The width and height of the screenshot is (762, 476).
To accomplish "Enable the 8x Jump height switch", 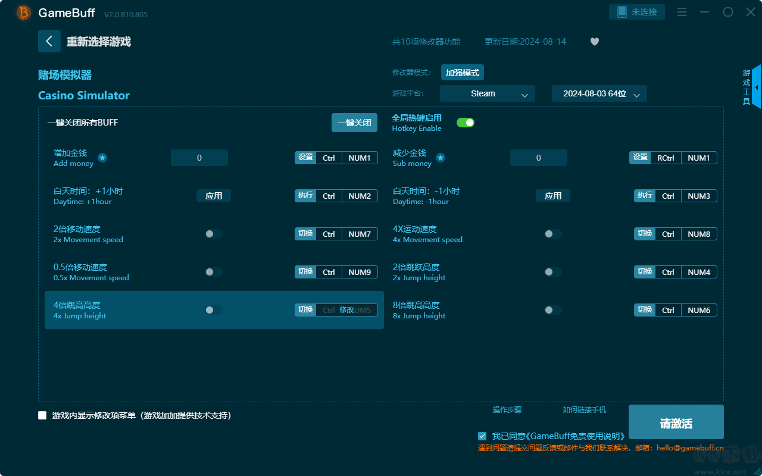I will (552, 310).
